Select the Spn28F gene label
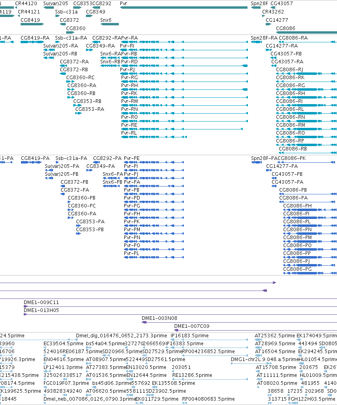This screenshot has height=405, width=337. coord(259,3)
